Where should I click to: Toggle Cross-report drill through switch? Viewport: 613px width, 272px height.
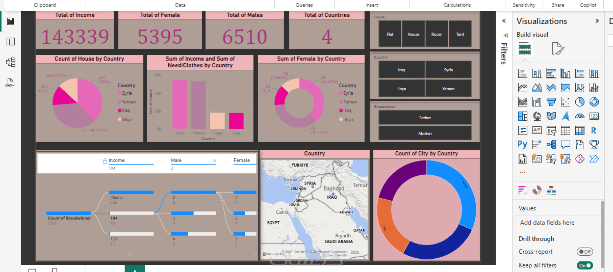click(584, 252)
